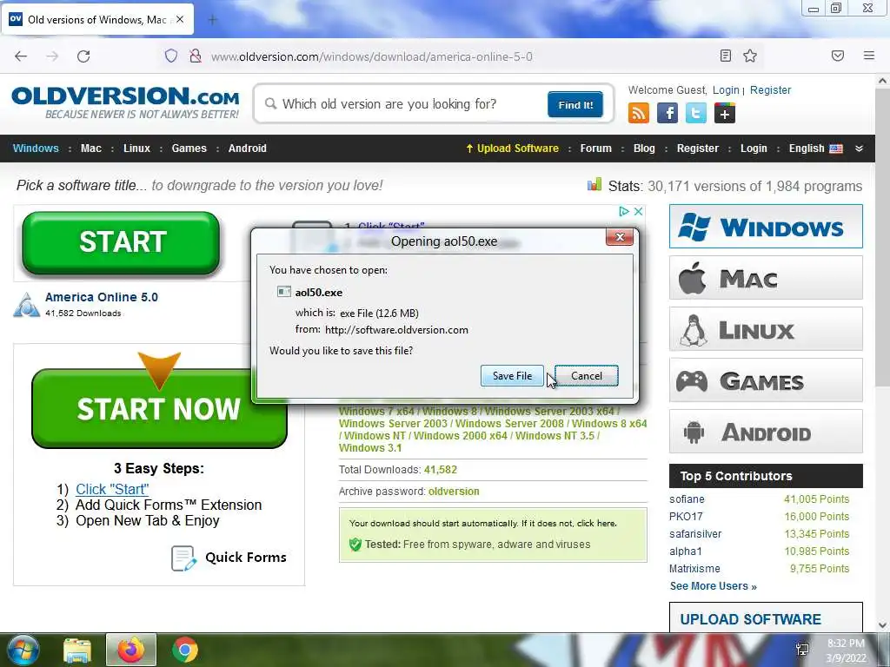Image resolution: width=890 pixels, height=667 pixels.
Task: Click the America Online 5.0 logo icon
Action: tap(27, 305)
